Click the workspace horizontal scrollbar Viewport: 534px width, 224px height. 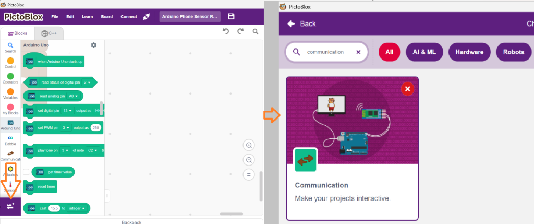232,214
